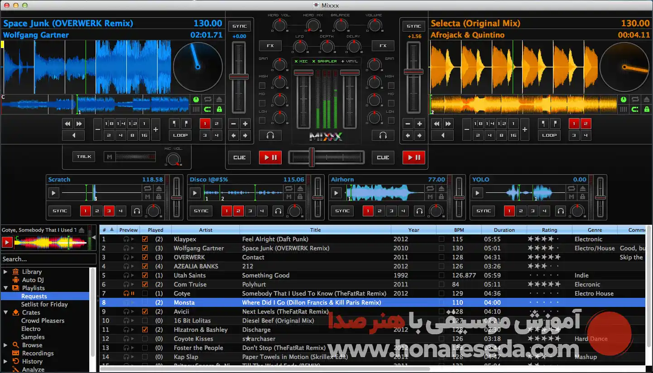This screenshot has width=653, height=373.
Task: Sort tracks by the Genre column
Action: pyautogui.click(x=595, y=230)
